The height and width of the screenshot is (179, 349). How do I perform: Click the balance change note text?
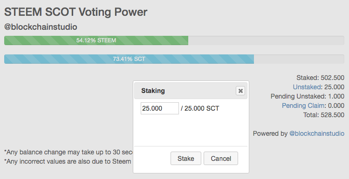pos(69,152)
